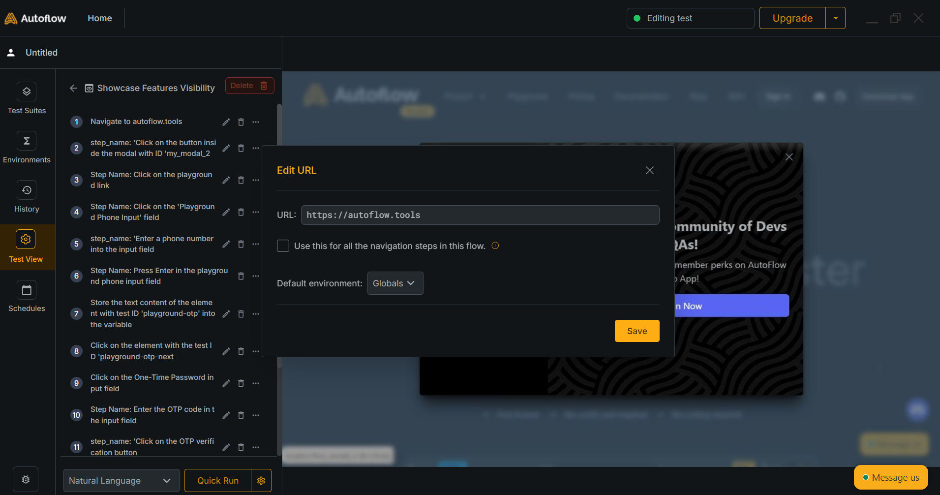Click the bug debug icon at the sidebar bottom
The image size is (940, 495).
pyautogui.click(x=26, y=479)
